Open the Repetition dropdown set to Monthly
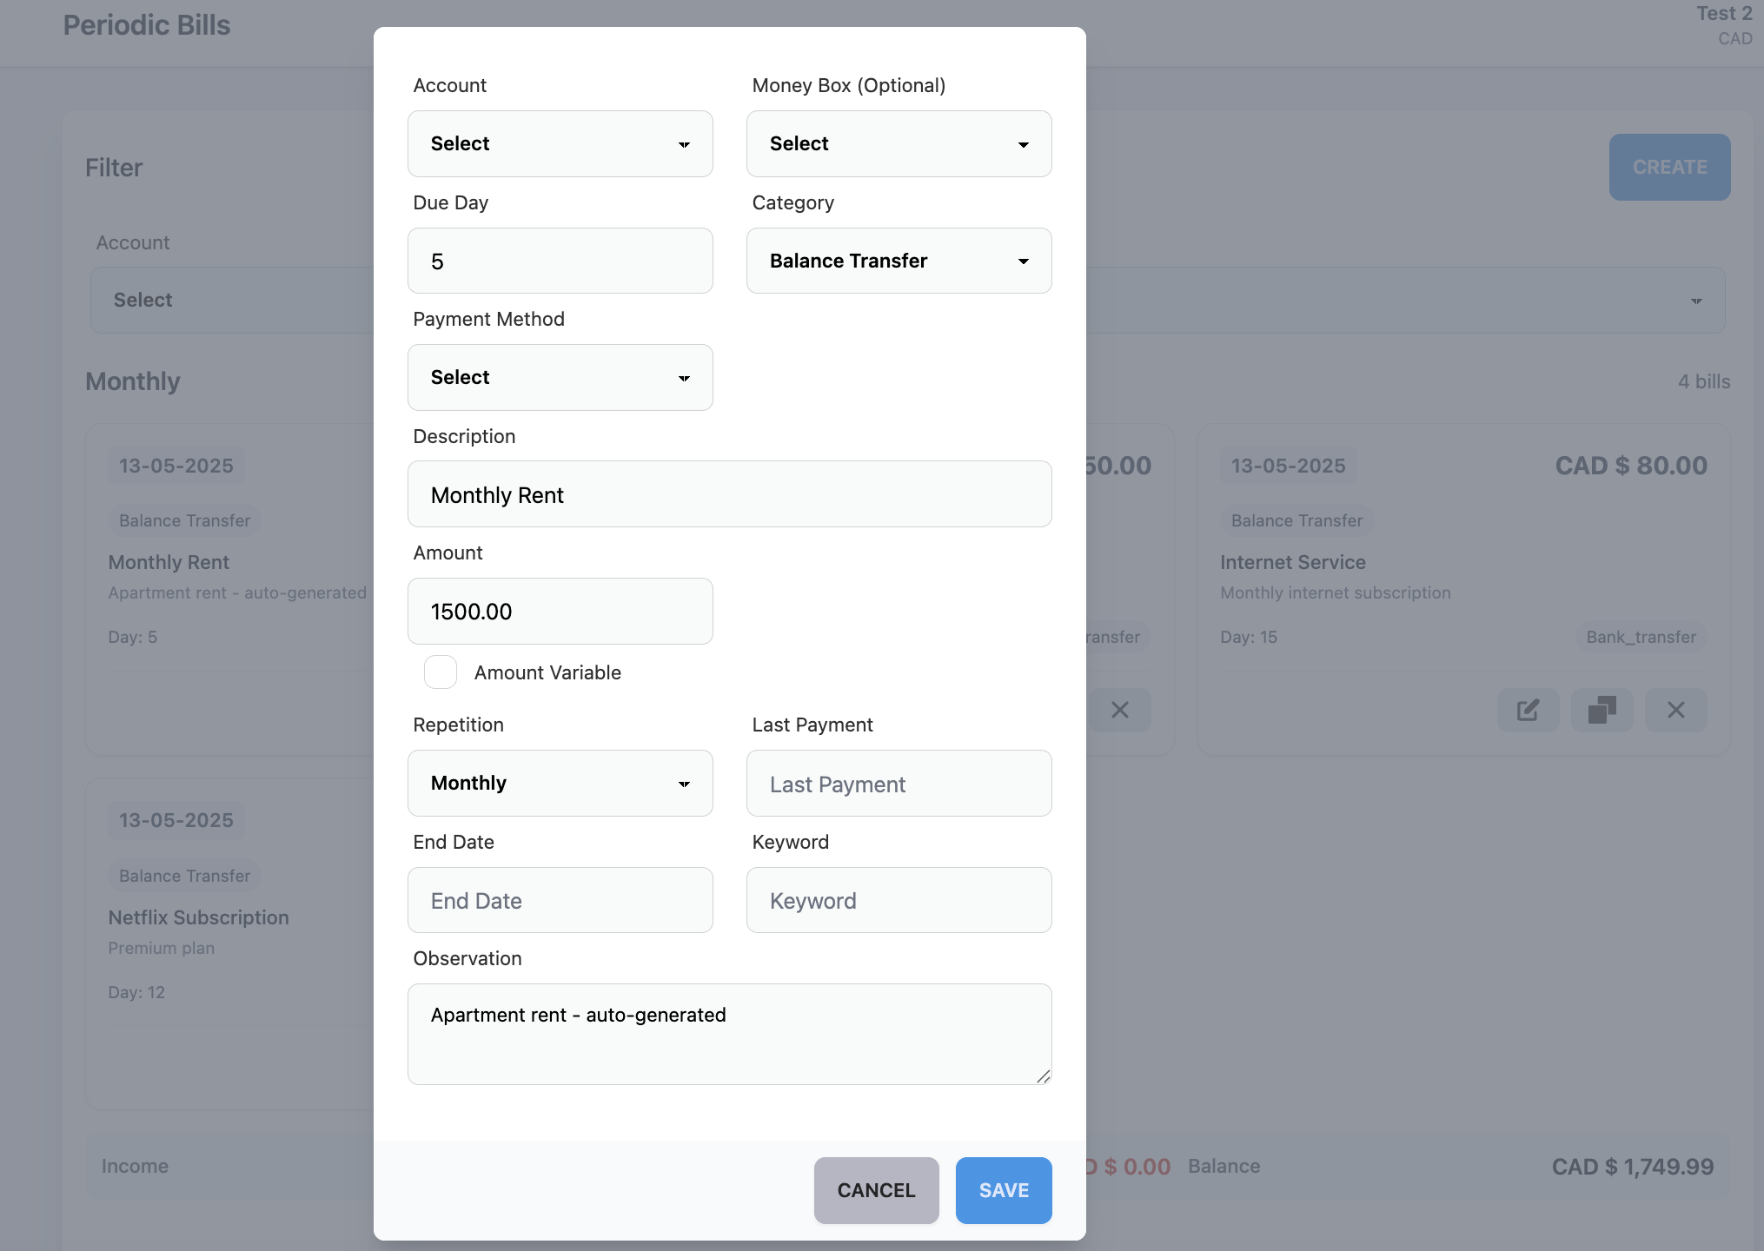Image resolution: width=1764 pixels, height=1251 pixels. pos(560,783)
